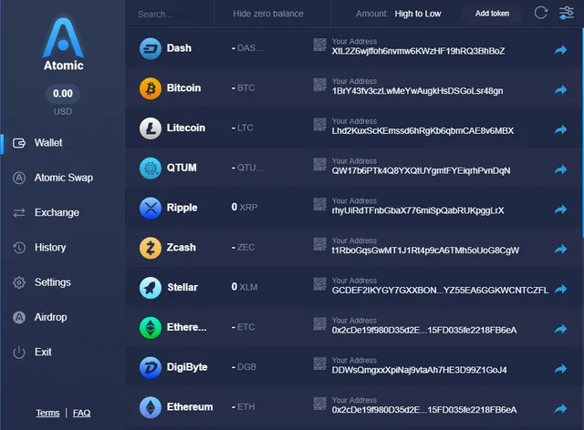Show QR code for the Zcash address
The image size is (584, 430).
point(319,244)
